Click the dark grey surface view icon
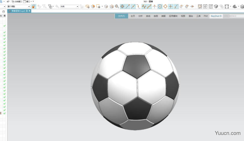 [x=235, y=7]
